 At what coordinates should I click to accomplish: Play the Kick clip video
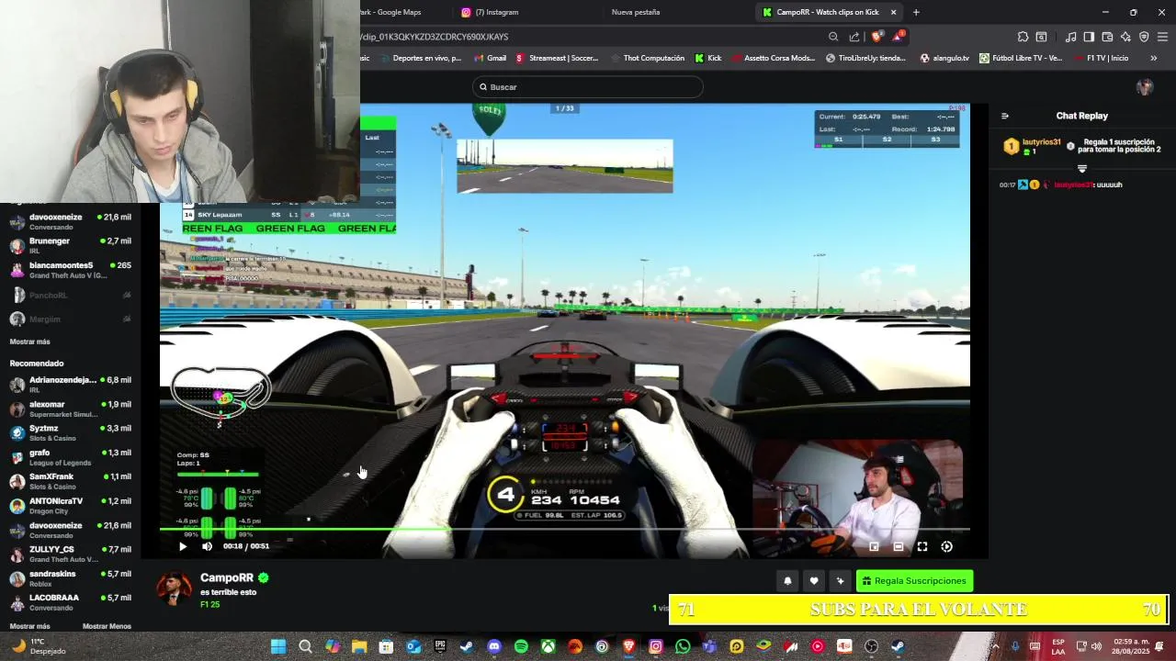pos(182,546)
